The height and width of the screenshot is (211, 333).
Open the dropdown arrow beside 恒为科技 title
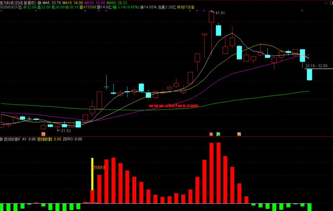tap(39, 3)
